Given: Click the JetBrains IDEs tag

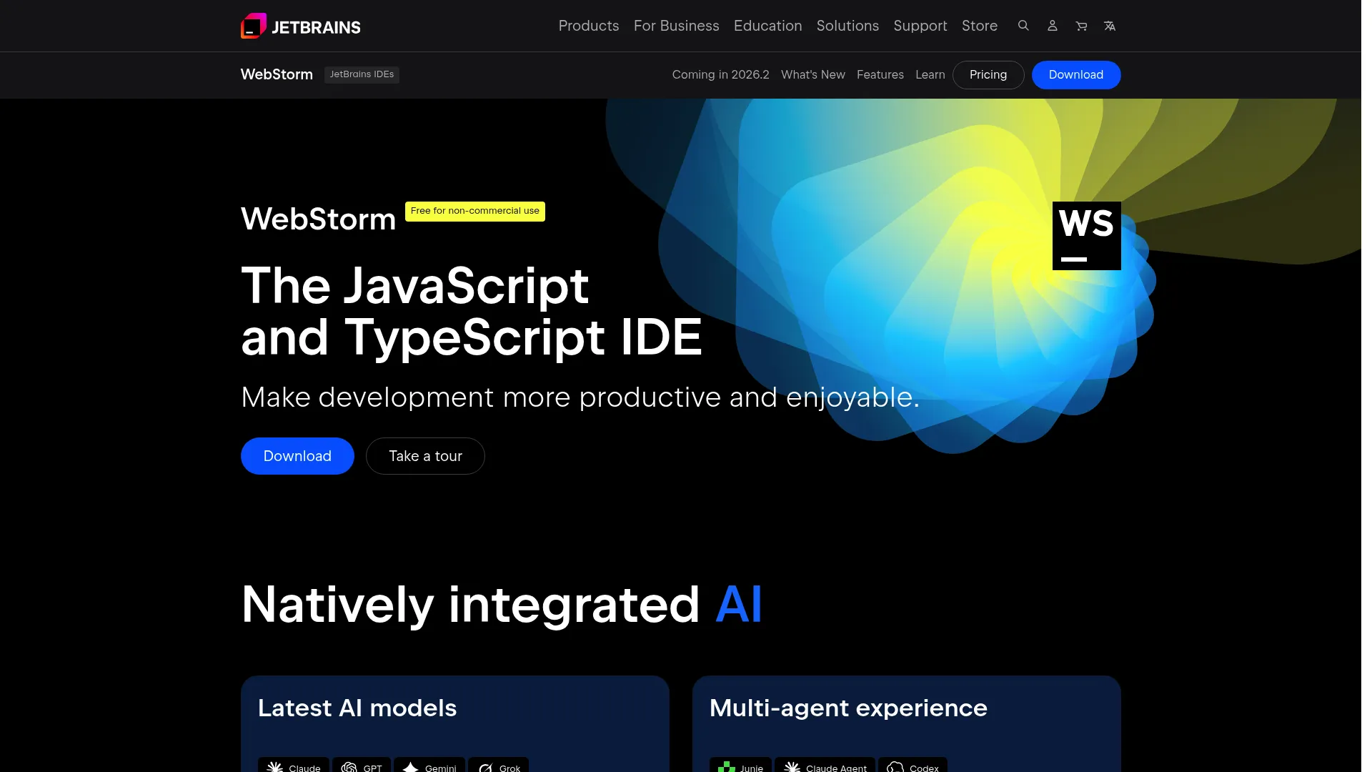Looking at the screenshot, I should coord(362,74).
